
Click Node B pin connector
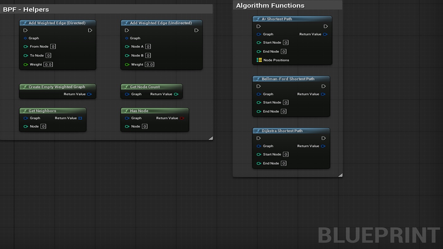pyautogui.click(x=127, y=55)
